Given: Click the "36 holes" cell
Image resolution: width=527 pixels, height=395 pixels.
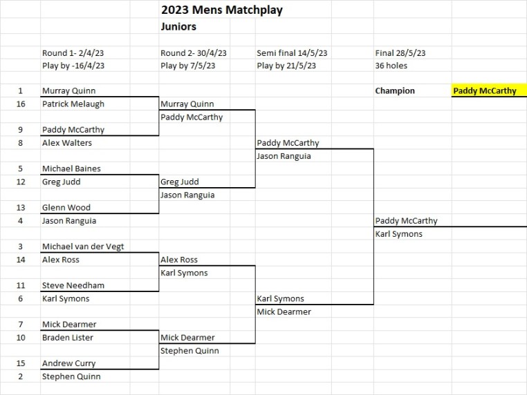Looking at the screenshot, I should pos(391,66).
